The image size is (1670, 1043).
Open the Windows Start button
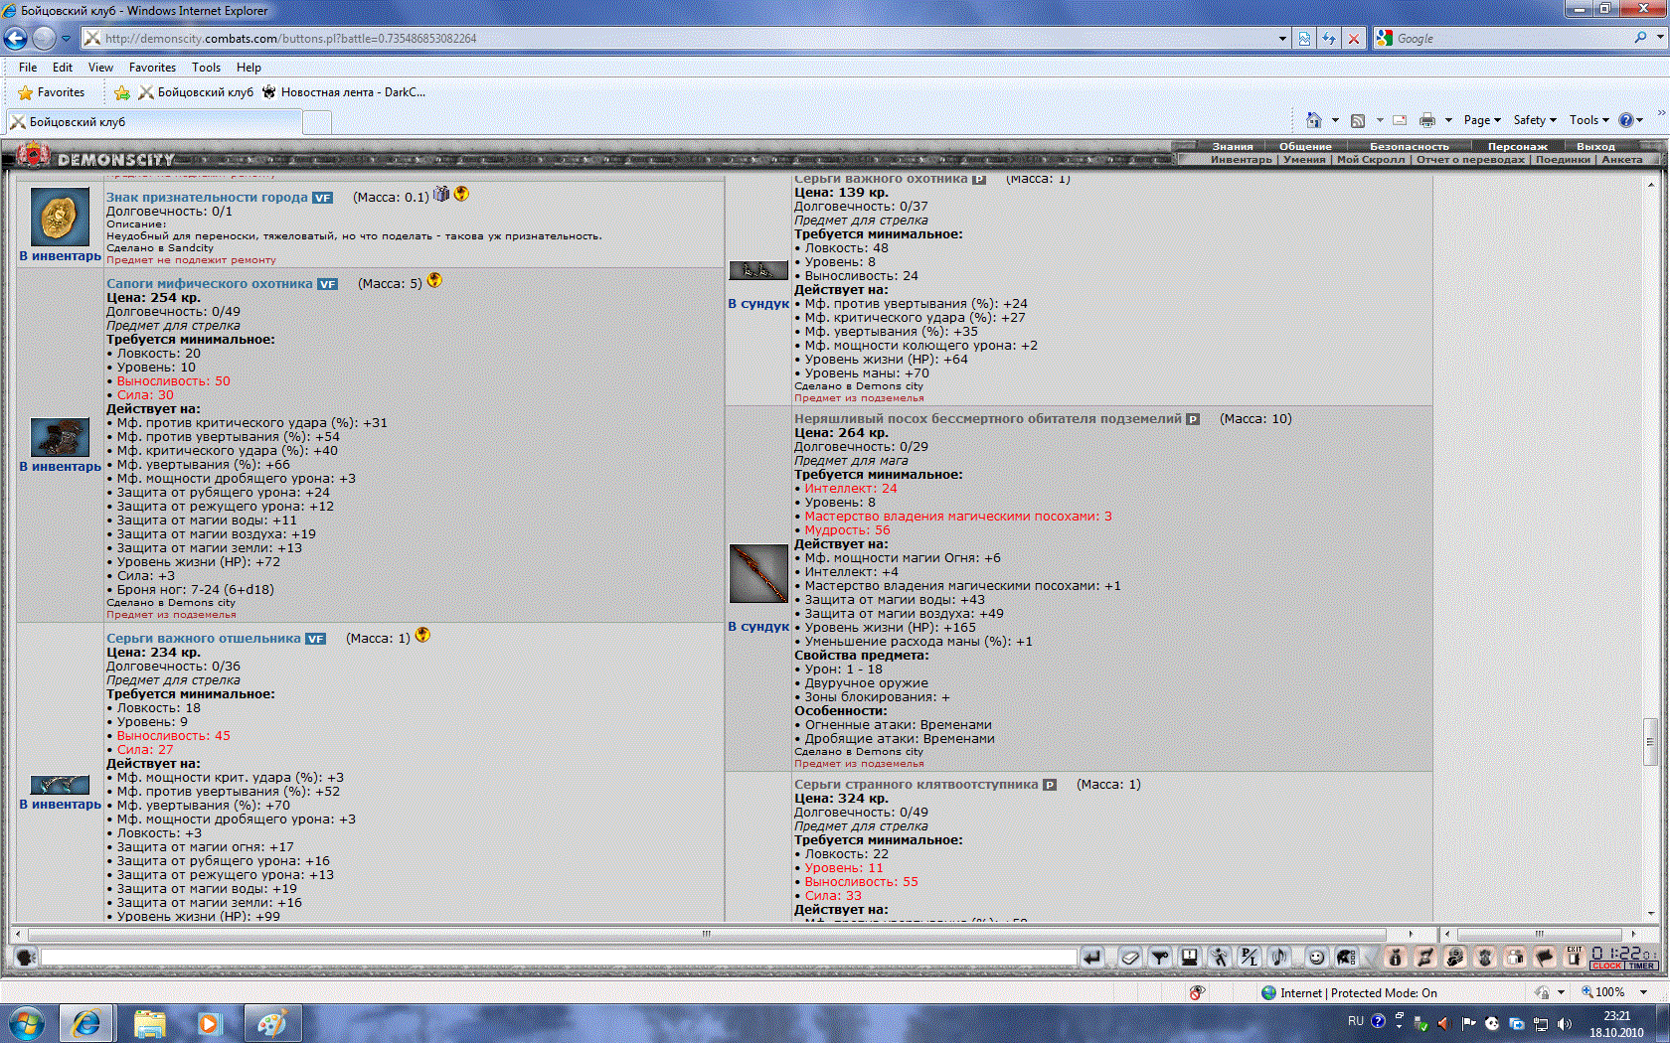[x=27, y=1023]
